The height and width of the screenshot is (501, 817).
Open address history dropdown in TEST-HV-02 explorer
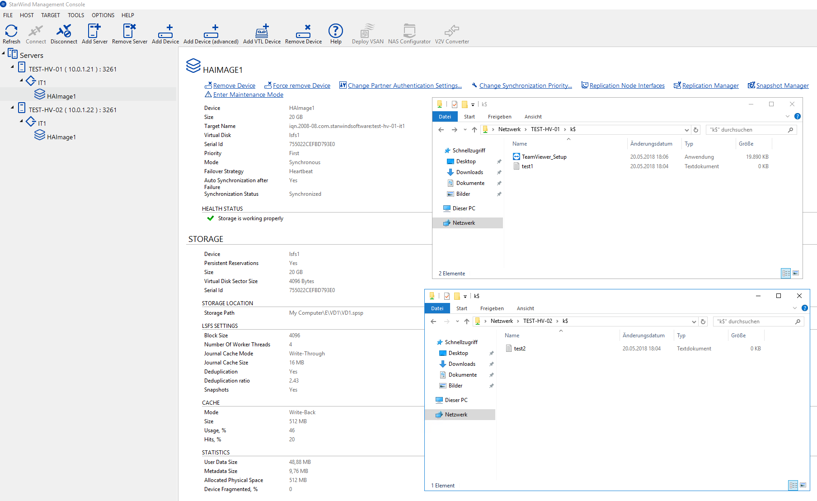694,321
